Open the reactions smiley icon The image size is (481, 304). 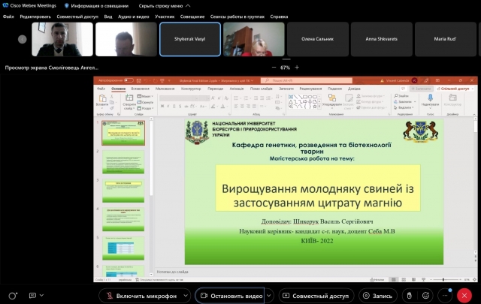[x=427, y=296]
